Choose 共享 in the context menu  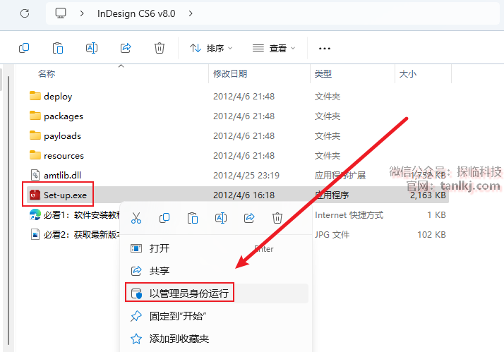click(x=216, y=271)
